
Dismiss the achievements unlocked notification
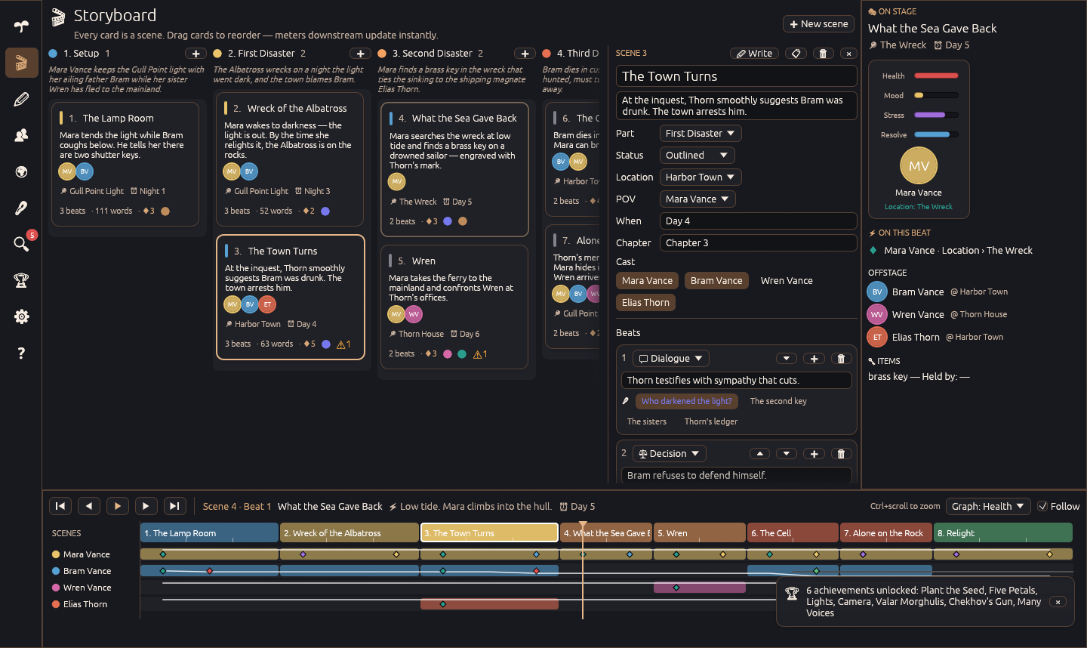(1058, 602)
